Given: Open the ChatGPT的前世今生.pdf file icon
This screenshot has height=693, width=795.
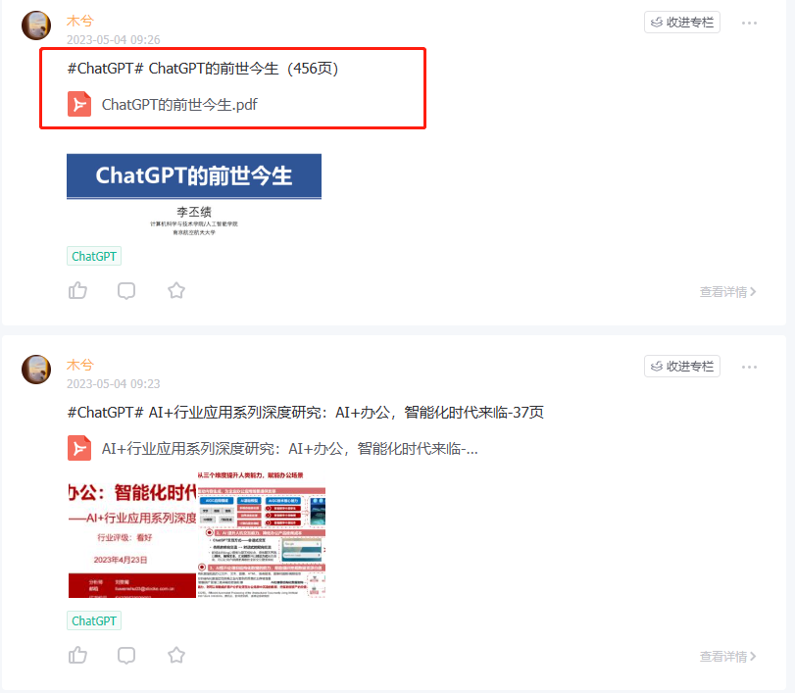Looking at the screenshot, I should [x=79, y=104].
